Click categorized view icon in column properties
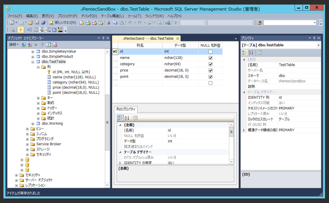 (120, 118)
